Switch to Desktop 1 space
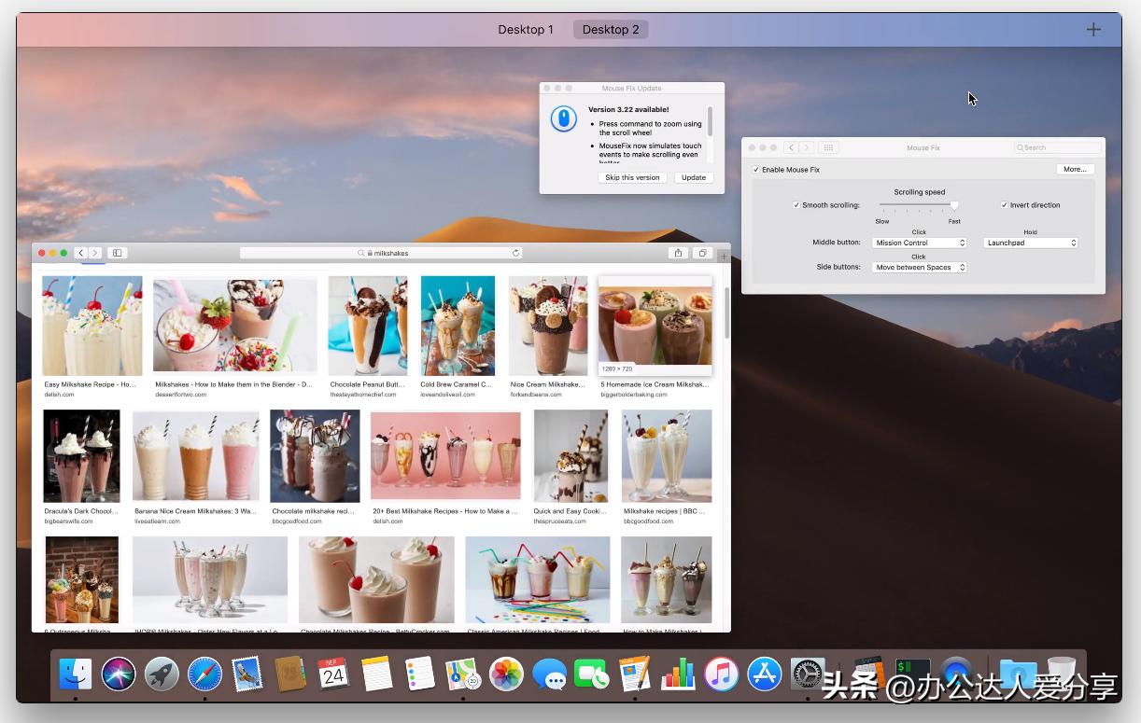1141x723 pixels. tap(526, 29)
